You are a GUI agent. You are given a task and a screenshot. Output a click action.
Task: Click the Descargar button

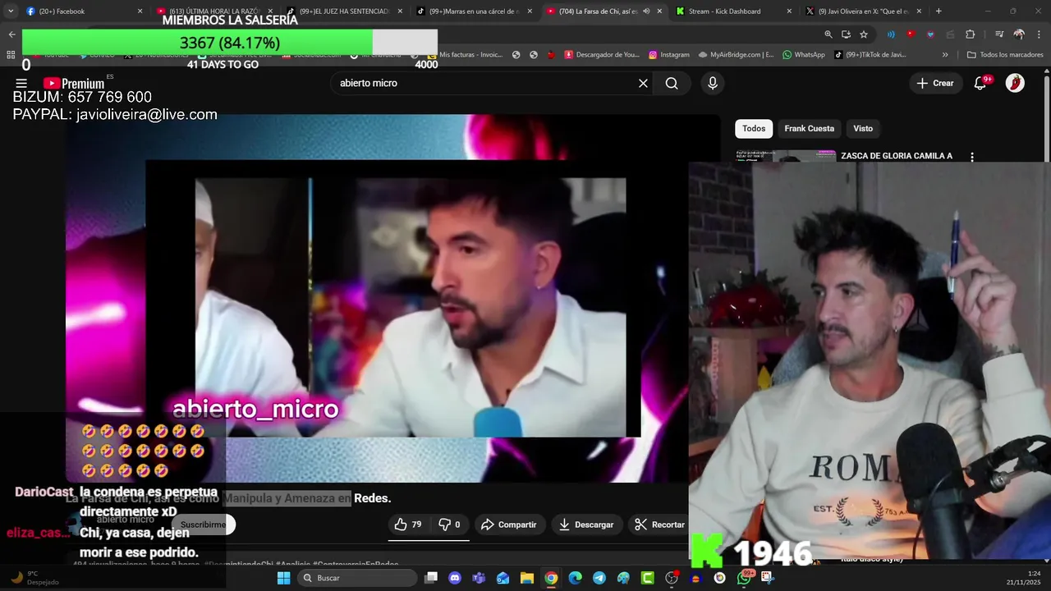[586, 525]
